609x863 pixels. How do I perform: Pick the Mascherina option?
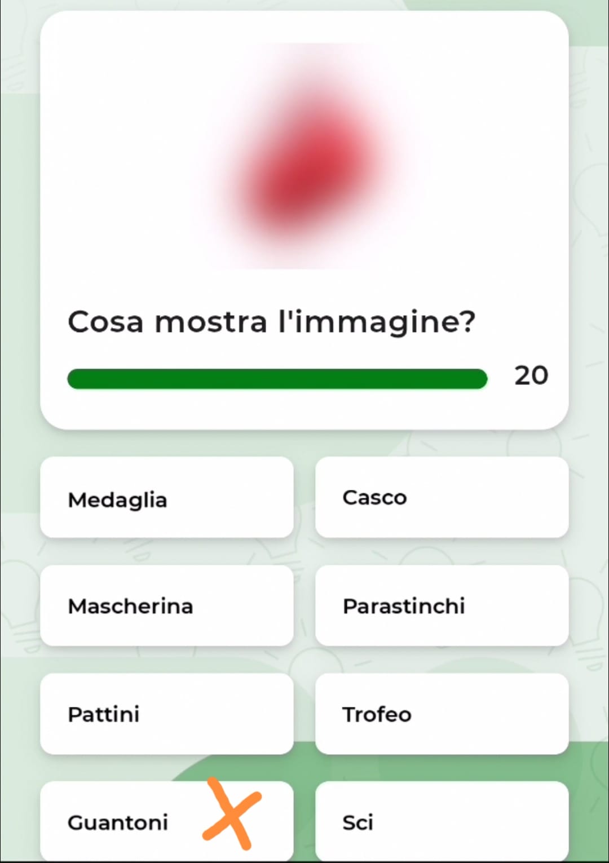pyautogui.click(x=166, y=605)
